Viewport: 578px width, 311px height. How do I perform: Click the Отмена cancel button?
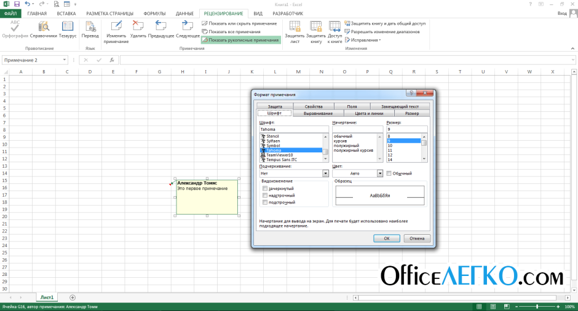click(x=417, y=238)
